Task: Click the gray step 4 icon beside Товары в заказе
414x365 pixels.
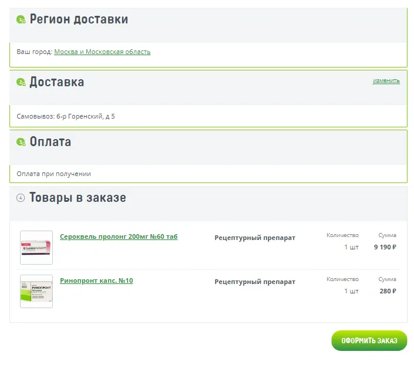Action: [x=21, y=198]
